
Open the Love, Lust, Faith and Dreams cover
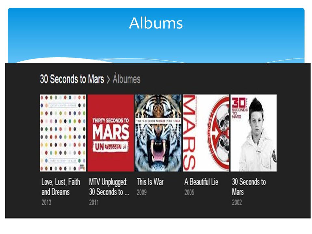click(x=63, y=133)
